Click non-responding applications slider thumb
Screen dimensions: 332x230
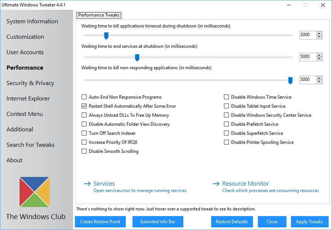point(290,81)
